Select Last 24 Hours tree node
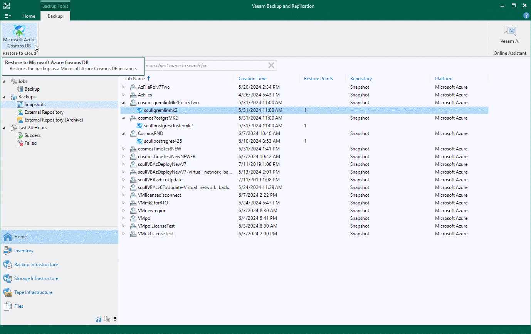 point(32,128)
